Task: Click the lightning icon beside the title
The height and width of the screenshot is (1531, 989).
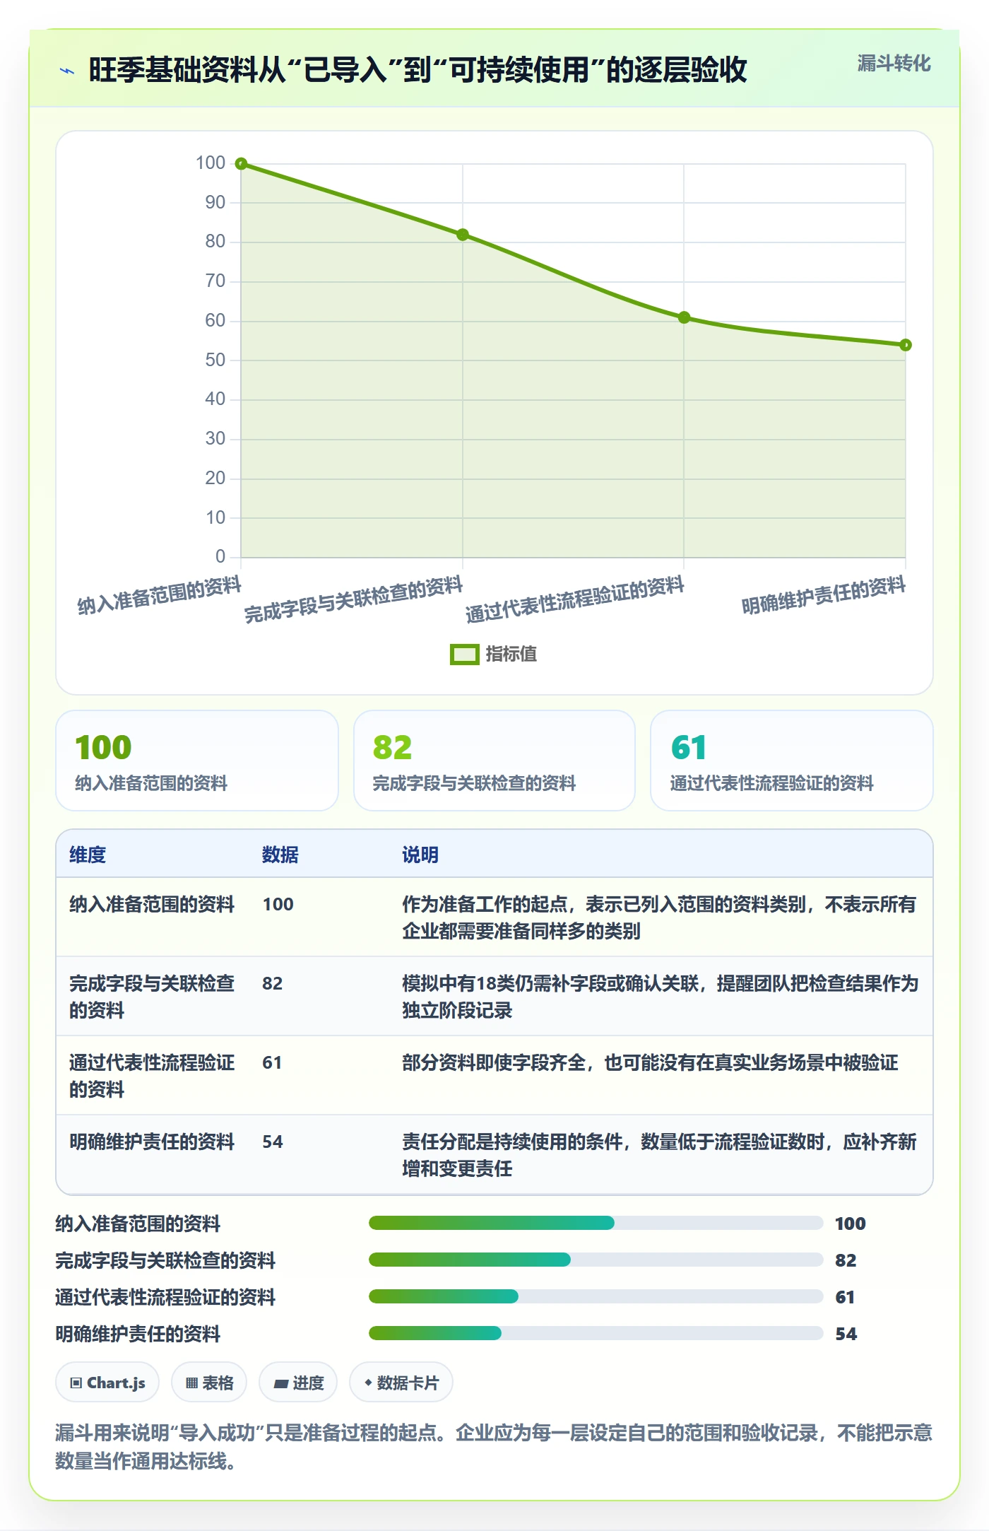Action: (x=67, y=71)
